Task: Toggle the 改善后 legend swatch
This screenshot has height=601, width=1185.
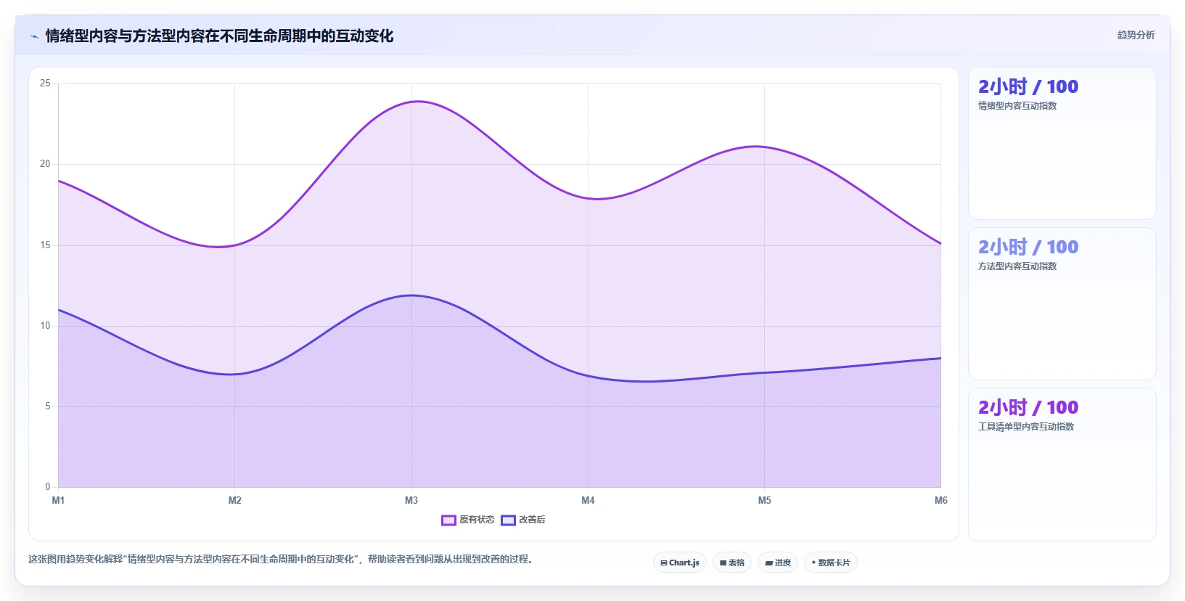Action: 508,520
